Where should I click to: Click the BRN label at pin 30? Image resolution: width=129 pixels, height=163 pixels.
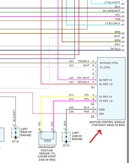tap(117, 40)
